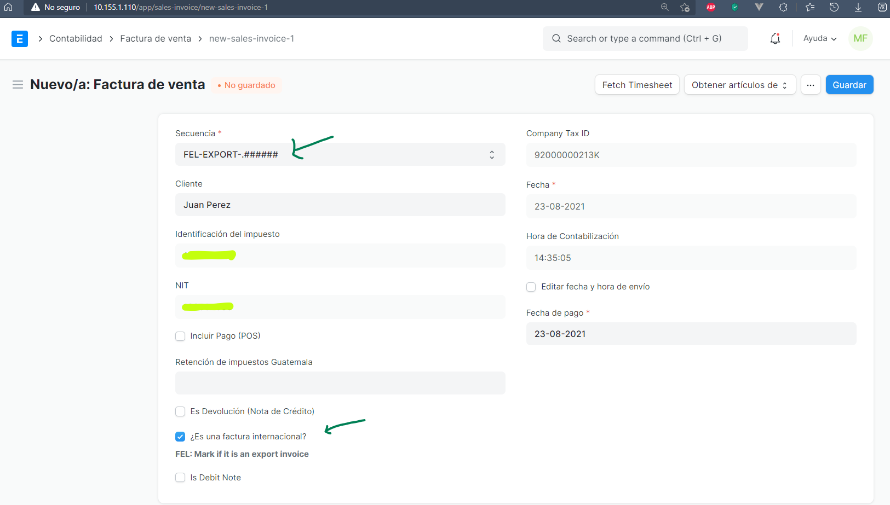Click the screenshot capture icon in the browser toolbar
Viewport: 890px width, 505px height.
tap(882, 7)
